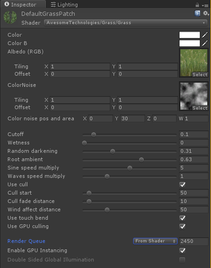Open the Render Queue From Shader dropdown
Screen dimensions: 211x268
(x=155, y=241)
